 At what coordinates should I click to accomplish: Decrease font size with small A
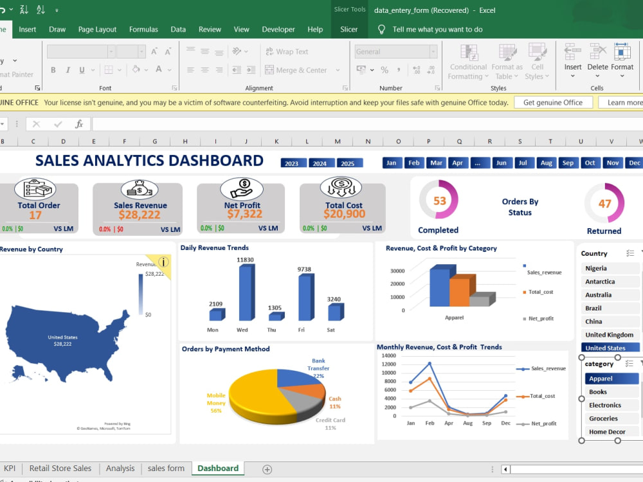pos(168,51)
